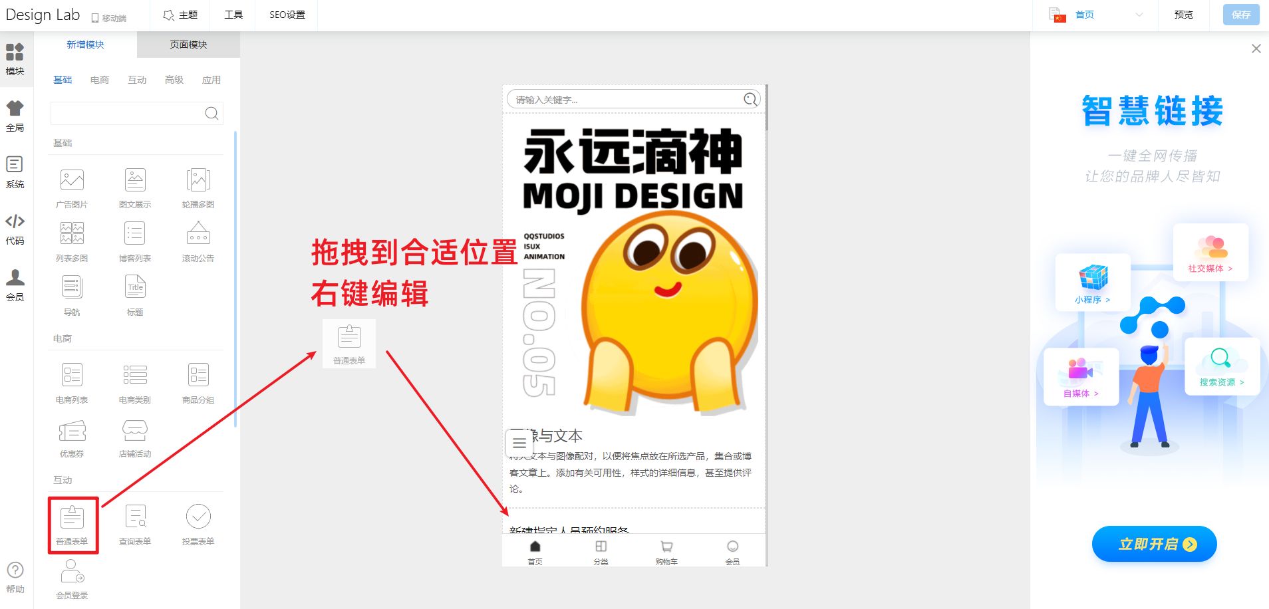Tap the 分类 category icon in preview
1269x609 pixels.
point(601,552)
